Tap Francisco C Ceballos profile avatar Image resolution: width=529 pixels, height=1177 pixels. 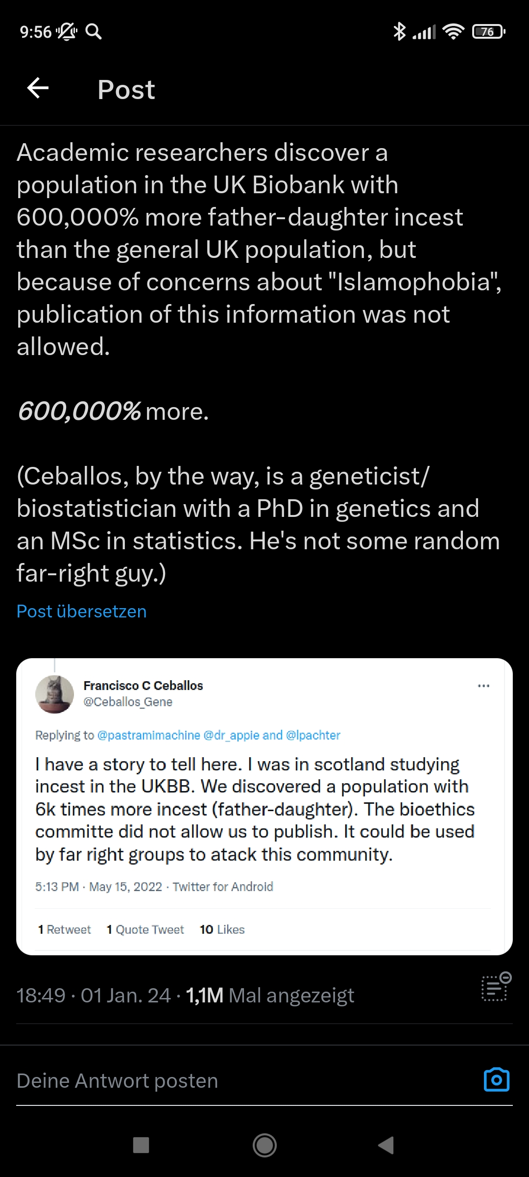point(54,694)
